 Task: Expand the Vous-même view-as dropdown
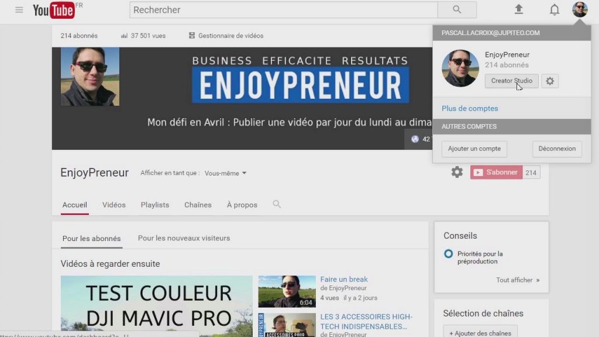(225, 173)
